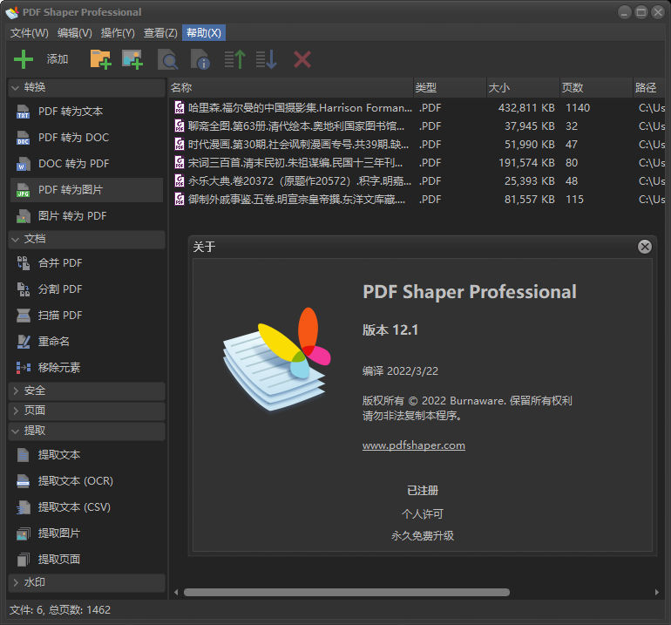The width and height of the screenshot is (671, 625).
Task: Click the status bar 文件: 6, 总页数: 1462
Action: [60, 609]
